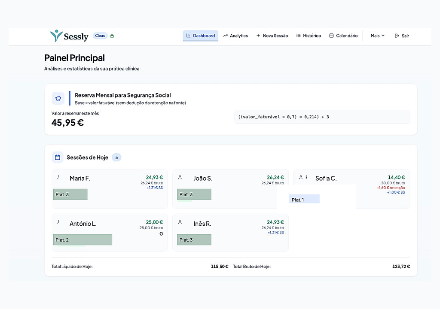Click the Painel Principal heading
Screen dimensions: 440x309
point(74,58)
